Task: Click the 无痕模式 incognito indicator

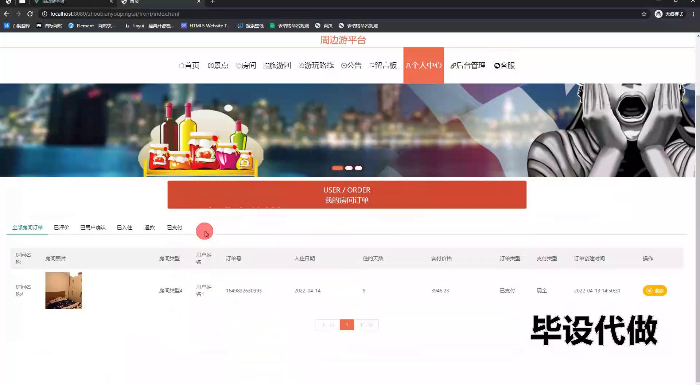Action: [669, 14]
